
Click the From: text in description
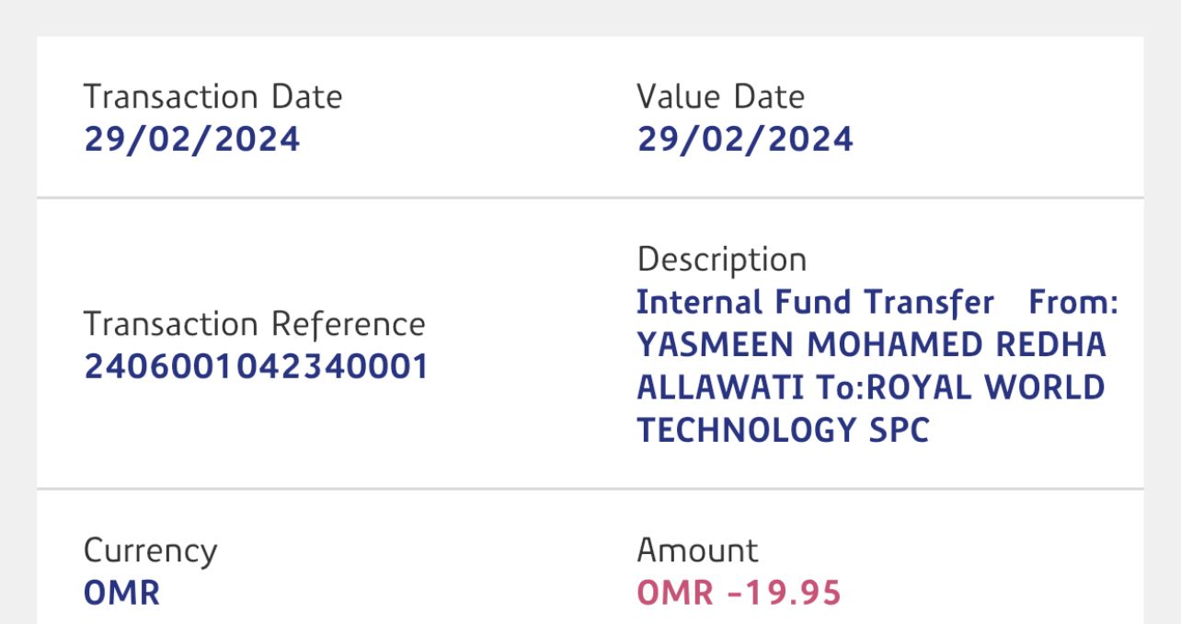click(1073, 303)
